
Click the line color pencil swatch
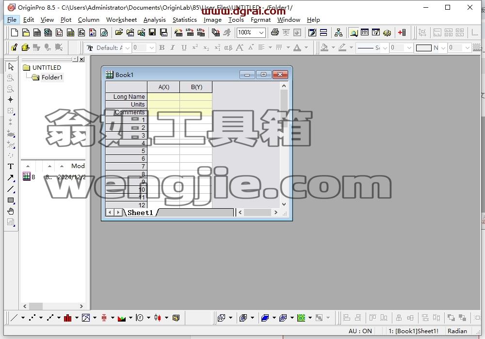pos(342,47)
